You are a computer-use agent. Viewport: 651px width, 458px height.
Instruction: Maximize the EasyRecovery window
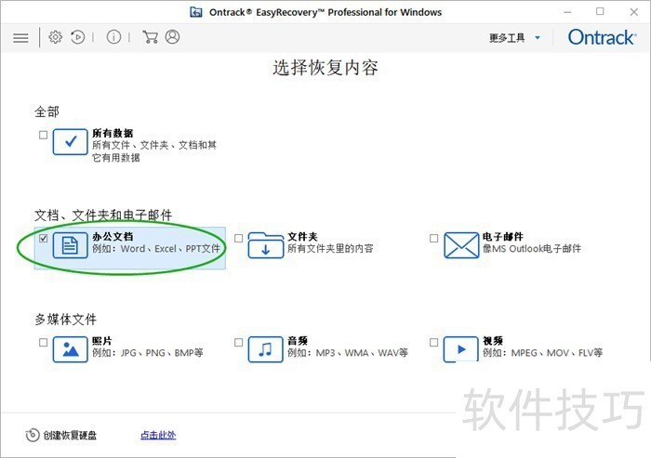click(x=600, y=12)
